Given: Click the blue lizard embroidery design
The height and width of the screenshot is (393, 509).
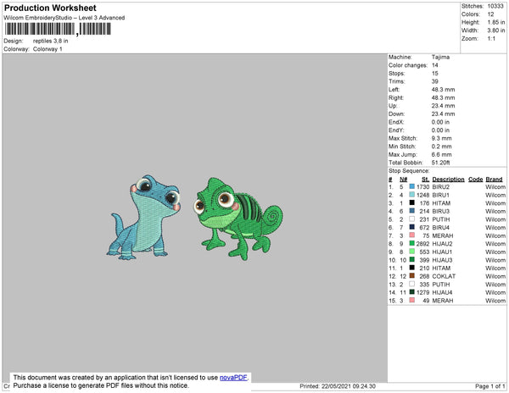Looking at the screenshot, I should point(144,218).
